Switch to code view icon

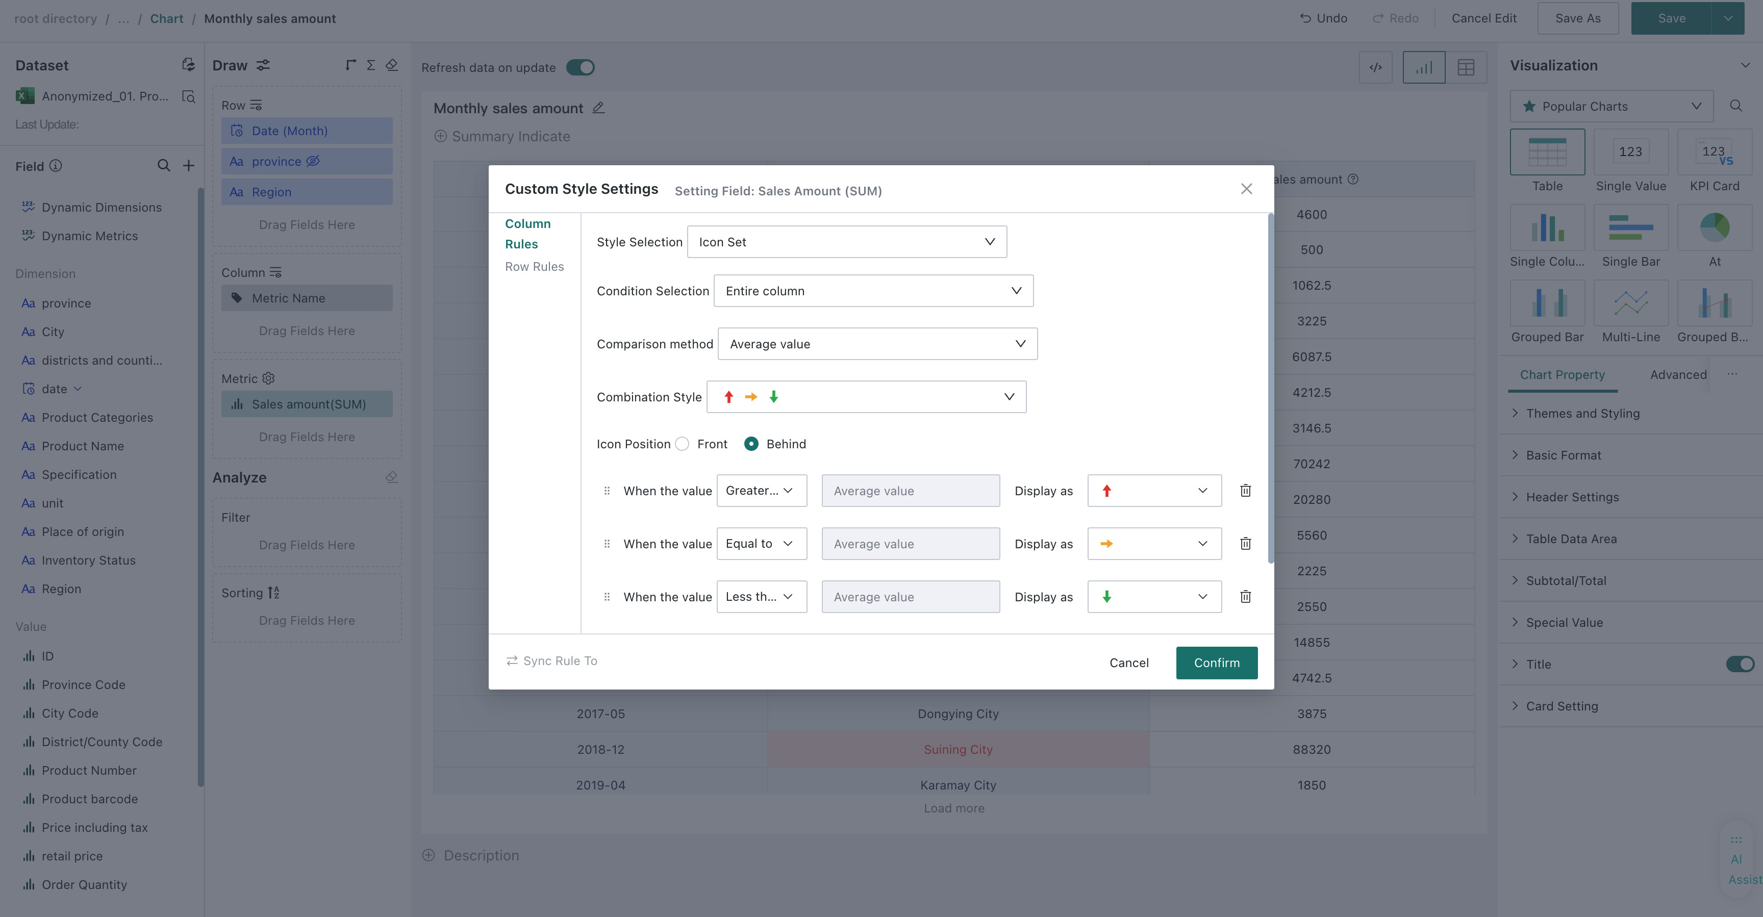point(1376,67)
